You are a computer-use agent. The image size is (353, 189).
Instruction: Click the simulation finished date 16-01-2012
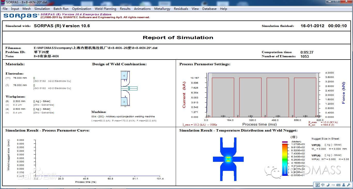(312, 26)
